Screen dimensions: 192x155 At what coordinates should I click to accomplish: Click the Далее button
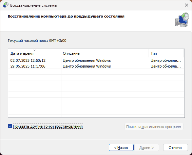click(147, 148)
